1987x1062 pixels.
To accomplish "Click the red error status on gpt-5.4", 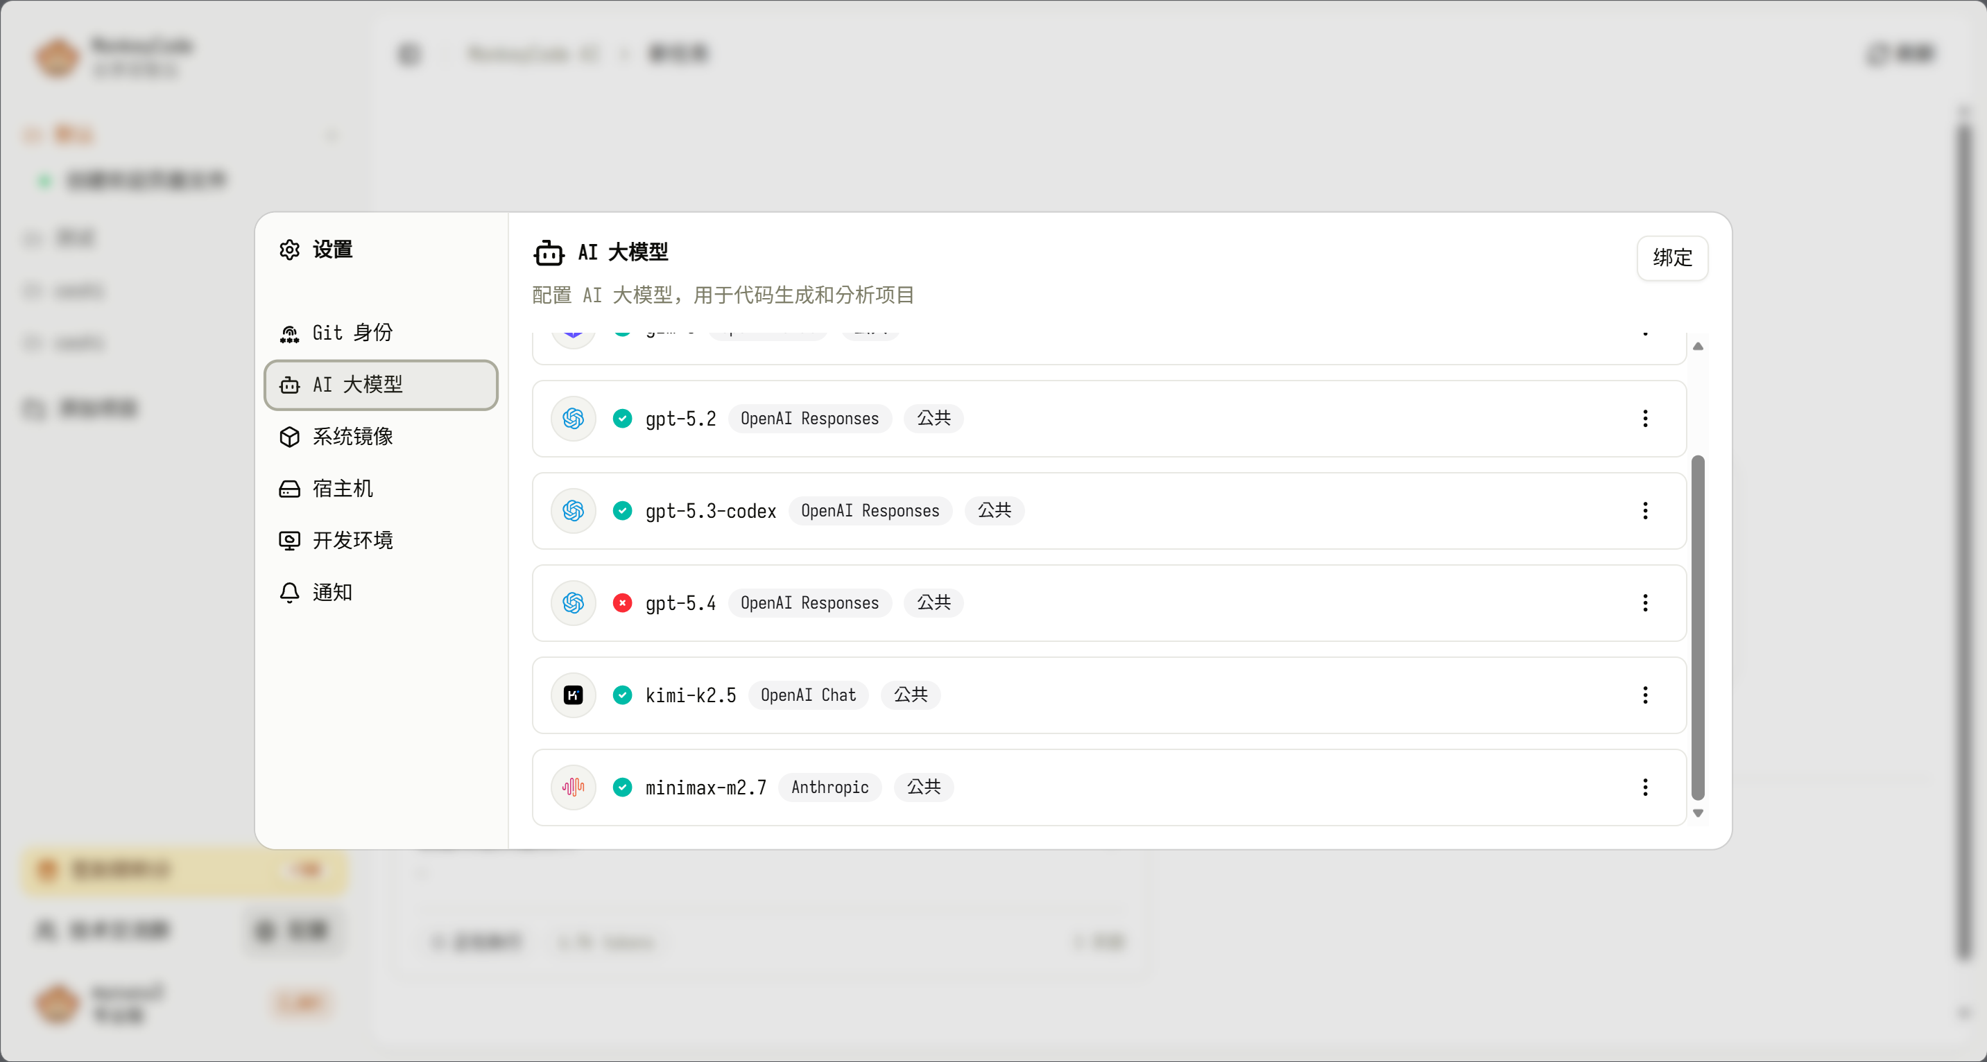I will click(621, 602).
